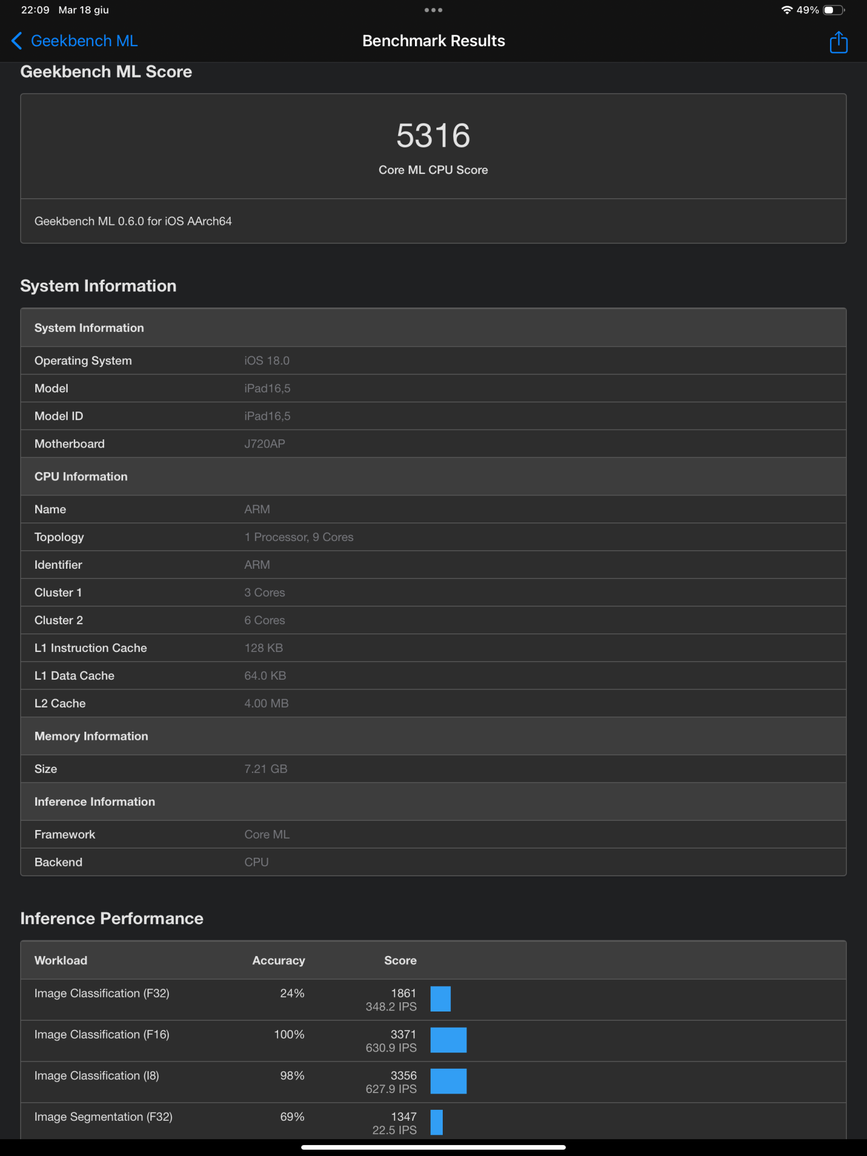
Task: Select the Core ML framework value
Action: [266, 835]
